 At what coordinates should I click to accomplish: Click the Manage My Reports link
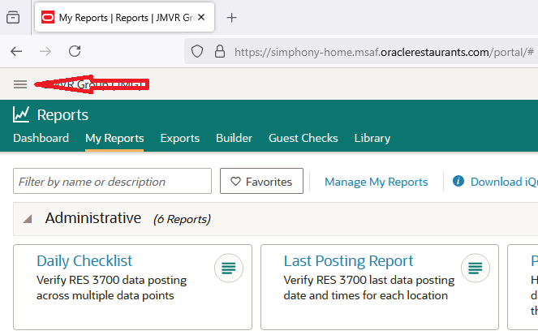(376, 182)
